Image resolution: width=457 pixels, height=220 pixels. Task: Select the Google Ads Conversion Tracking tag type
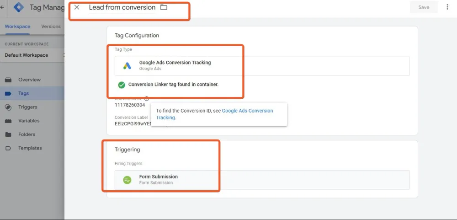tap(262, 66)
